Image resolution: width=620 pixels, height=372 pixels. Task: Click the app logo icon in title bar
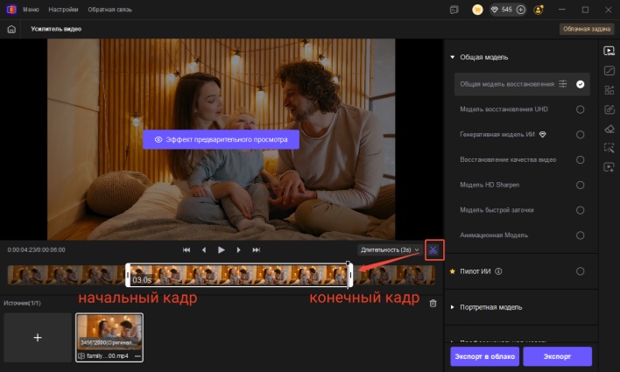[11, 9]
